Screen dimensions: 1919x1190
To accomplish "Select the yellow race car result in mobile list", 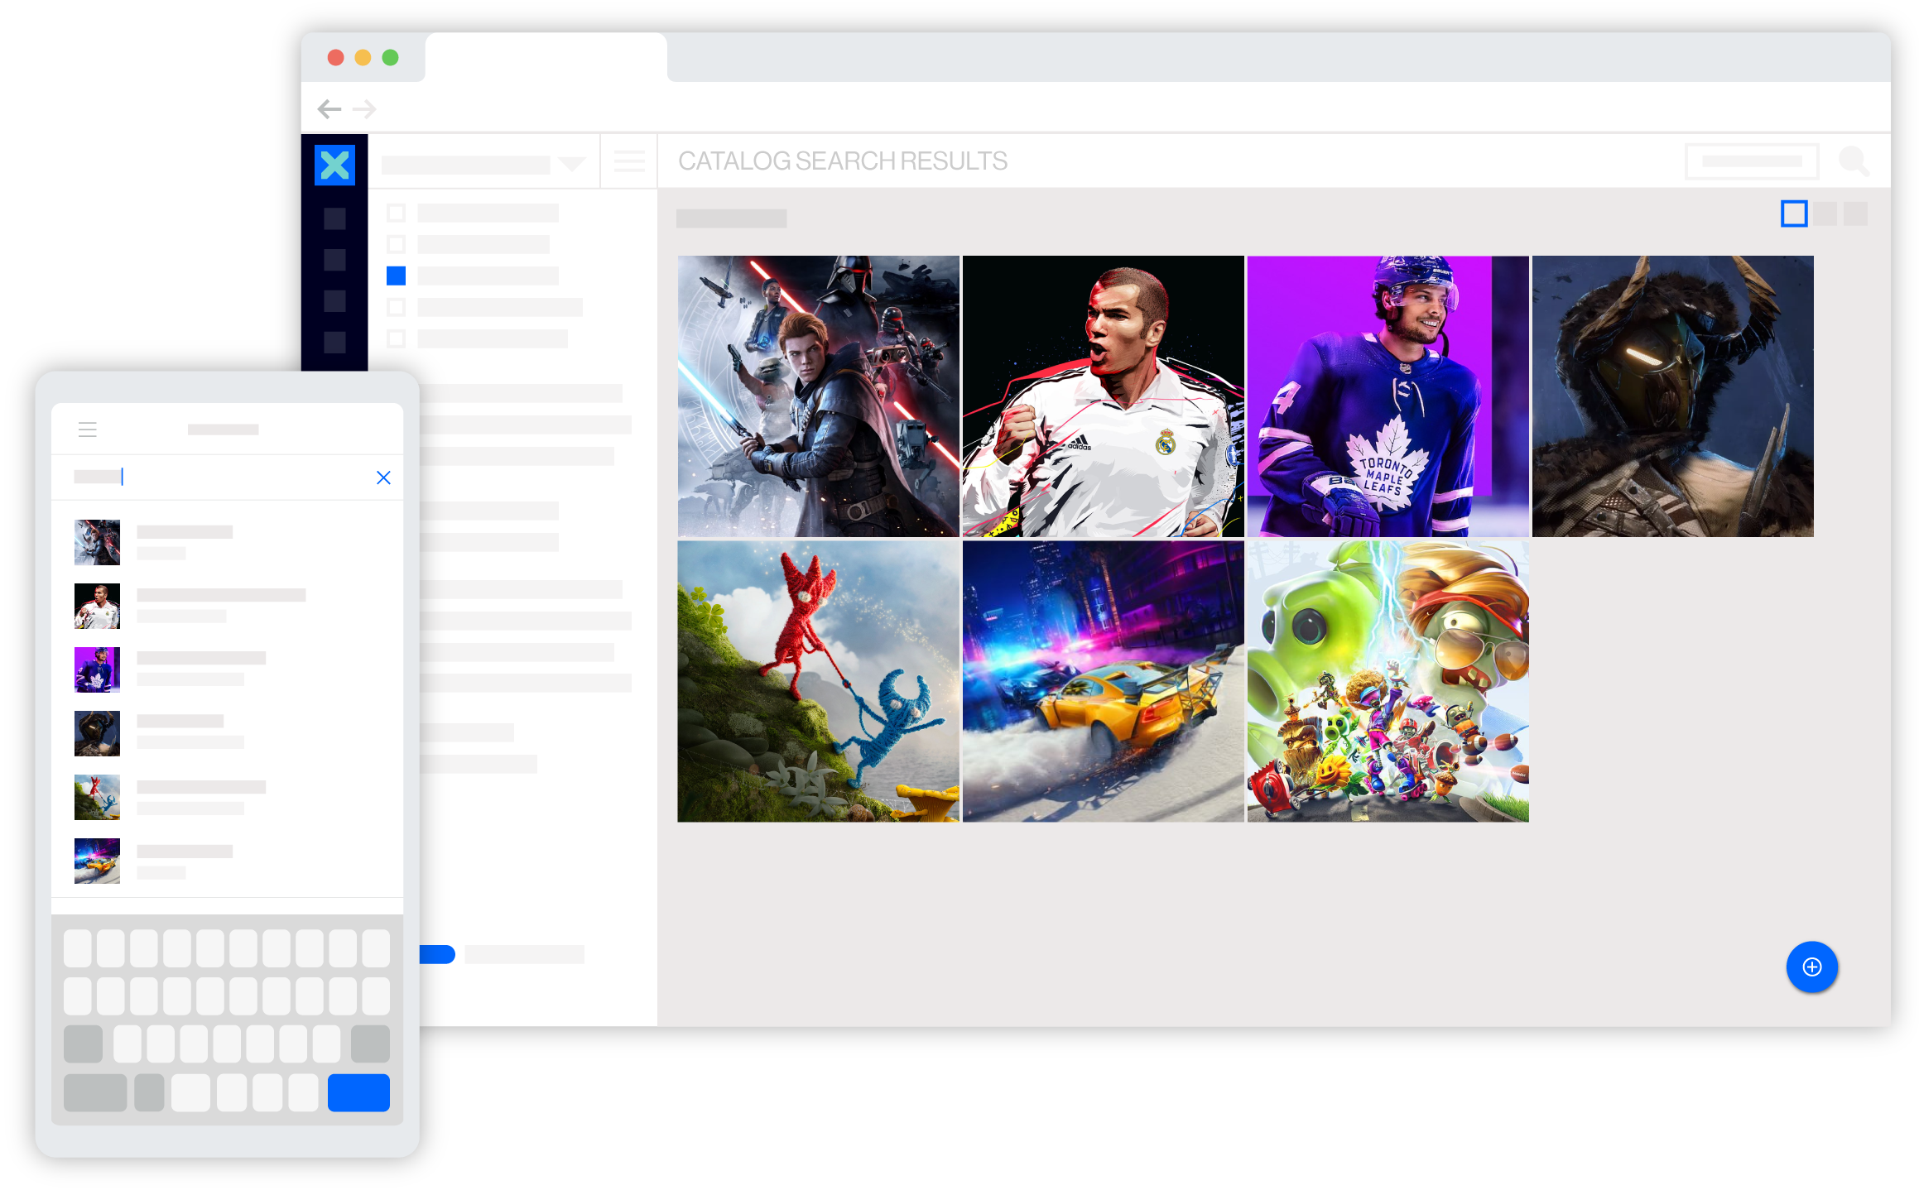I will (x=228, y=861).
